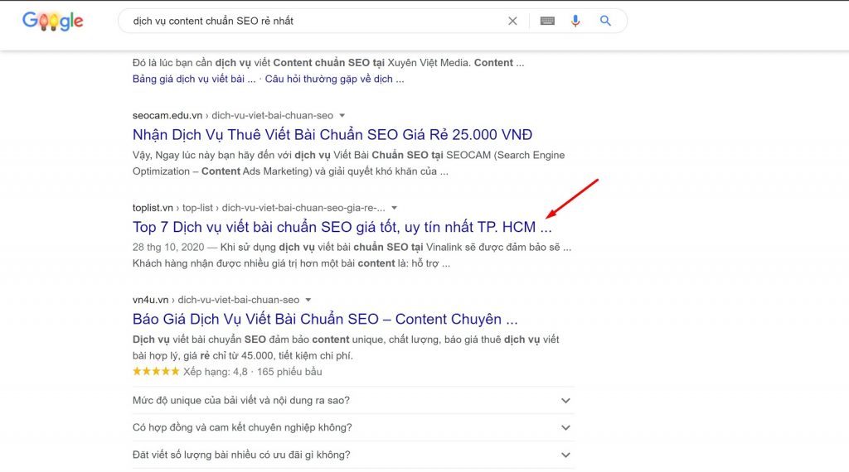Start voice search with the microphone icon
The height and width of the screenshot is (472, 849).
575,22
